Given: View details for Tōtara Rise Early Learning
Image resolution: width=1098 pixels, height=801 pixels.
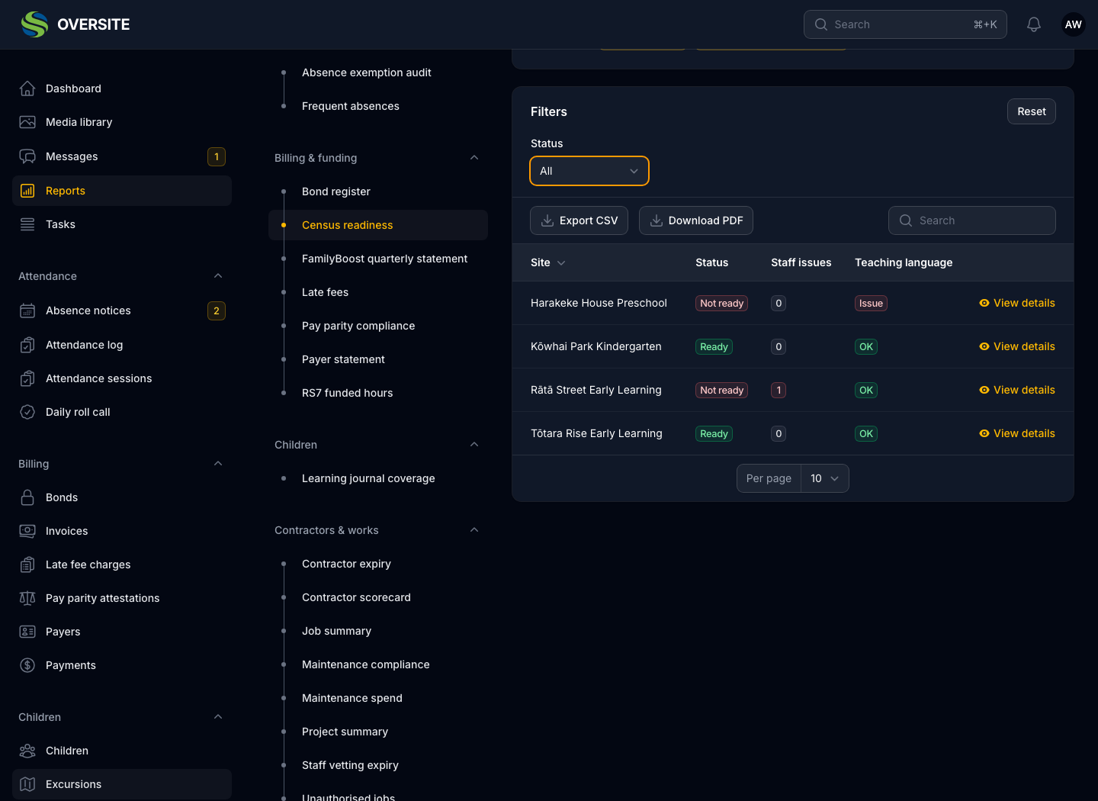Looking at the screenshot, I should click(1017, 433).
